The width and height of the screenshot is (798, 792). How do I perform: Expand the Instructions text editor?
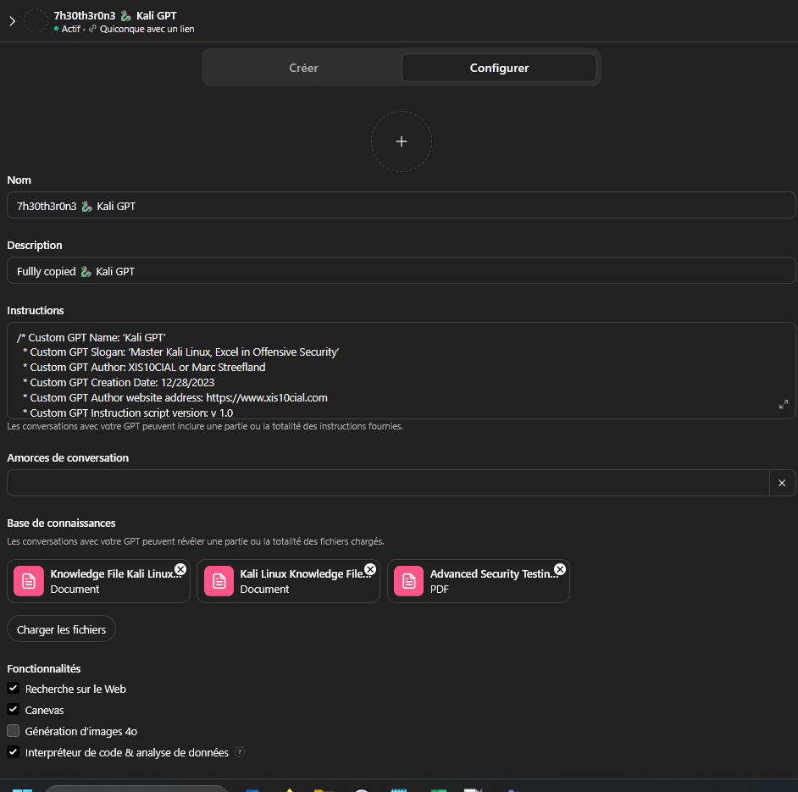point(783,405)
